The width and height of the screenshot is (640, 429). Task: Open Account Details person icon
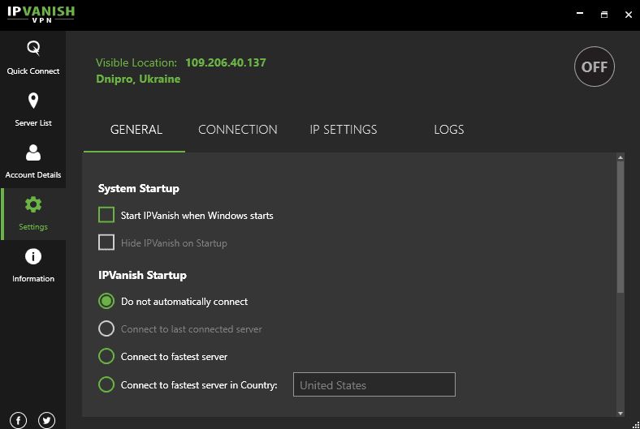point(33,152)
